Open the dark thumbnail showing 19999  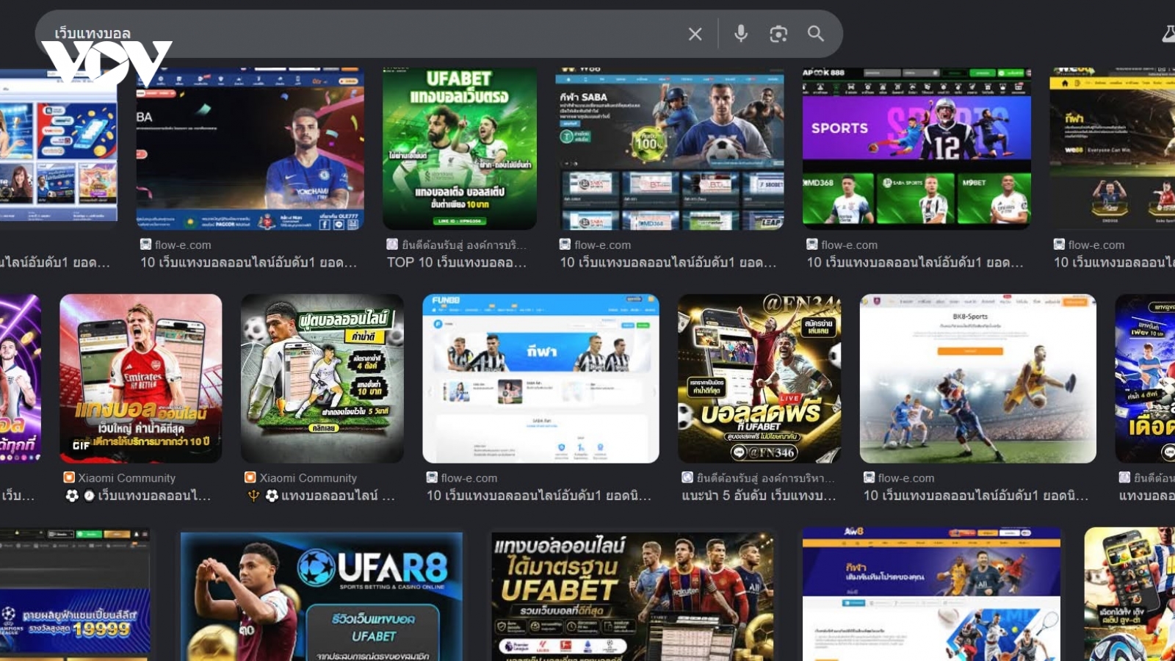(x=75, y=593)
